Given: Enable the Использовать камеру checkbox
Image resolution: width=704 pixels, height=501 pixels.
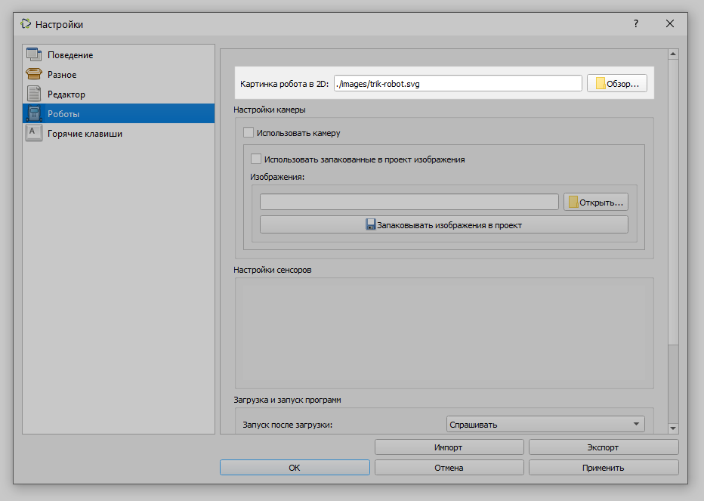Looking at the screenshot, I should (x=249, y=132).
